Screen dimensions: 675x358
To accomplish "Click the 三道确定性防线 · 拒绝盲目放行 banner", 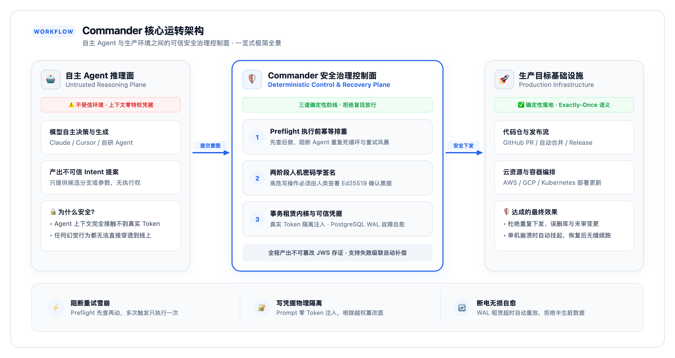I will [337, 105].
